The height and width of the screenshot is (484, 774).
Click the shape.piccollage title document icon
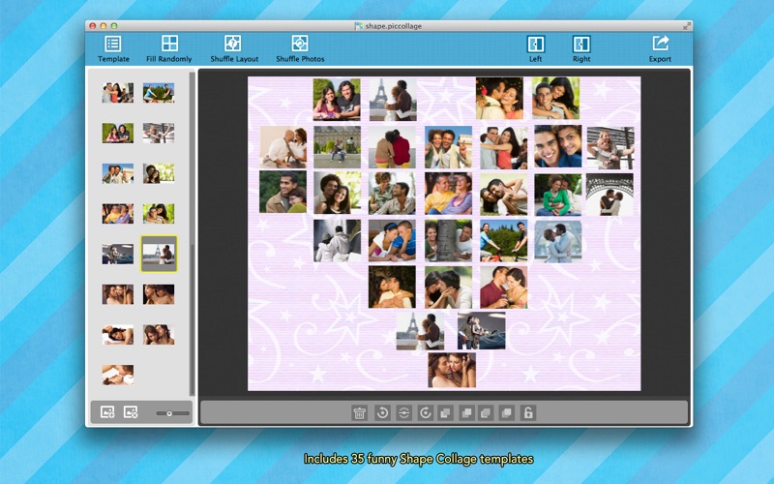(359, 25)
